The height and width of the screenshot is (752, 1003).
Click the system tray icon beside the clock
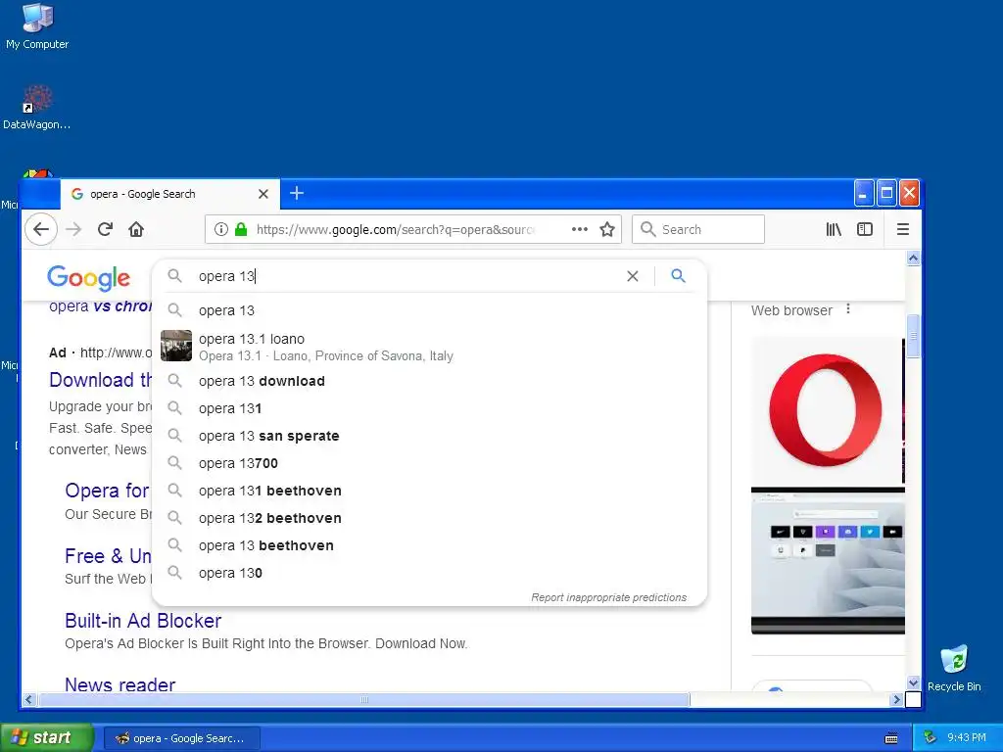pos(931,737)
